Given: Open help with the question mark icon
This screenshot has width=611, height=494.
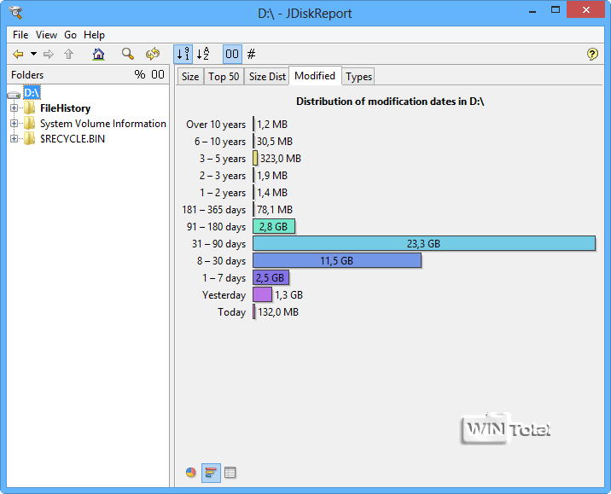Looking at the screenshot, I should 592,55.
